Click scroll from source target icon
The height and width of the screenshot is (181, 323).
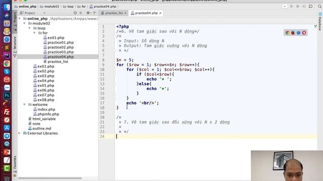tap(75, 13)
